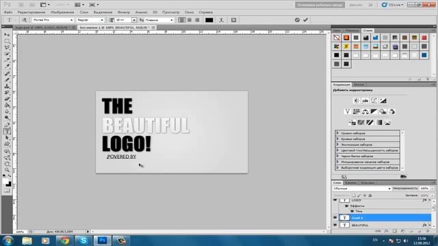Image resolution: width=438 pixels, height=246 pixels.
Task: Open the layer opacity slider arrow
Action: click(432, 189)
